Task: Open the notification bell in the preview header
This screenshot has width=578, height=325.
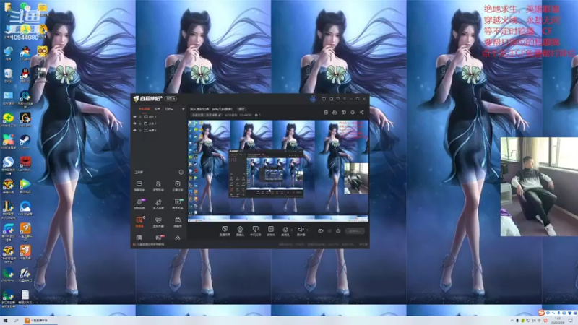Action: 353,113
